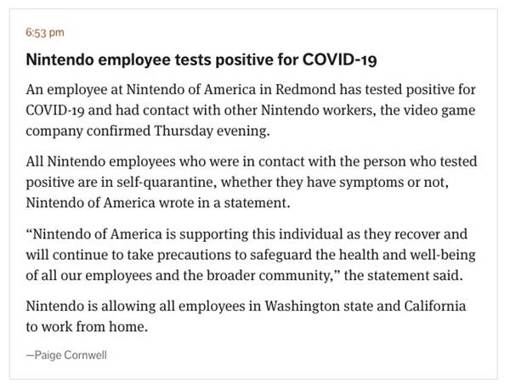The height and width of the screenshot is (388, 510).
Task: Click the word California in last paragraph
Action: click(x=435, y=306)
